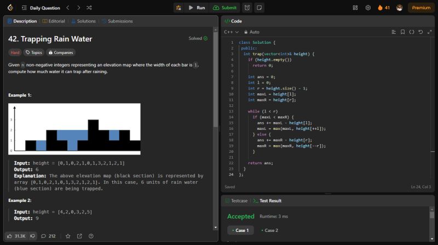Dislike the problem with thumbs down
438x245 pixels.
(33, 236)
